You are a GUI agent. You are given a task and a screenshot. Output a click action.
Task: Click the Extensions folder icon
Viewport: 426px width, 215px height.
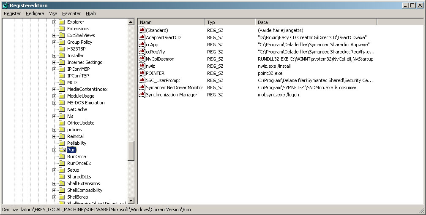62,29
